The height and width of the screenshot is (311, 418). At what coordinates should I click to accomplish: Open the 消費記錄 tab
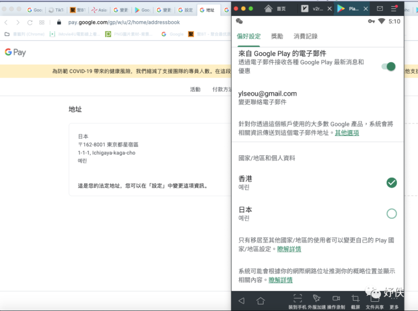tap(306, 36)
